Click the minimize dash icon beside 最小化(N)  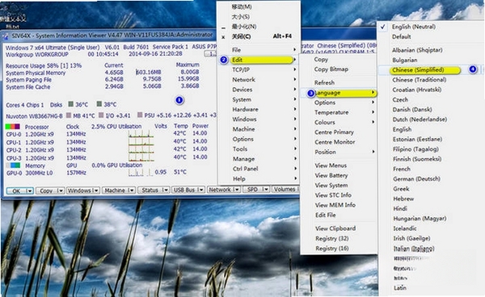pos(223,27)
